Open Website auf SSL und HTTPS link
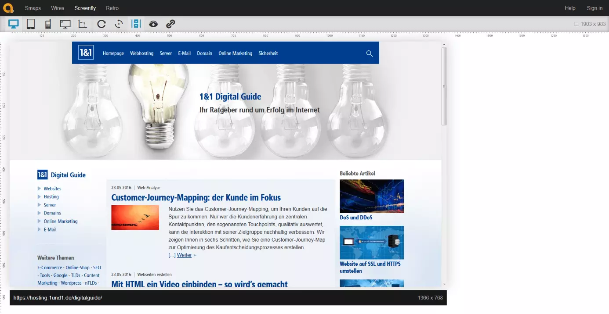The image size is (609, 314). [370, 268]
